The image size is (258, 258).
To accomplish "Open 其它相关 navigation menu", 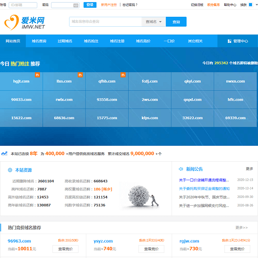I will click(x=195, y=41).
